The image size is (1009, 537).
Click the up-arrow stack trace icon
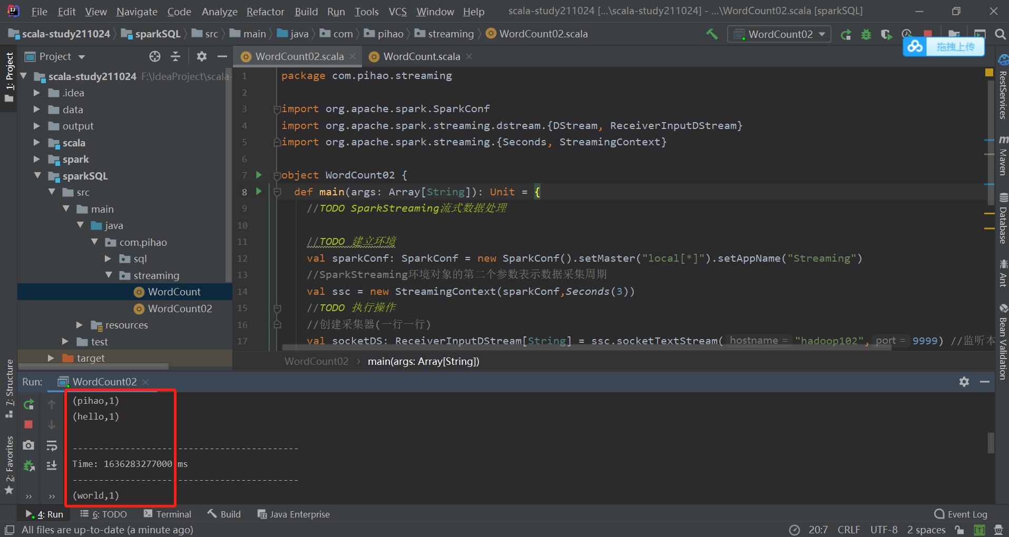(x=52, y=404)
